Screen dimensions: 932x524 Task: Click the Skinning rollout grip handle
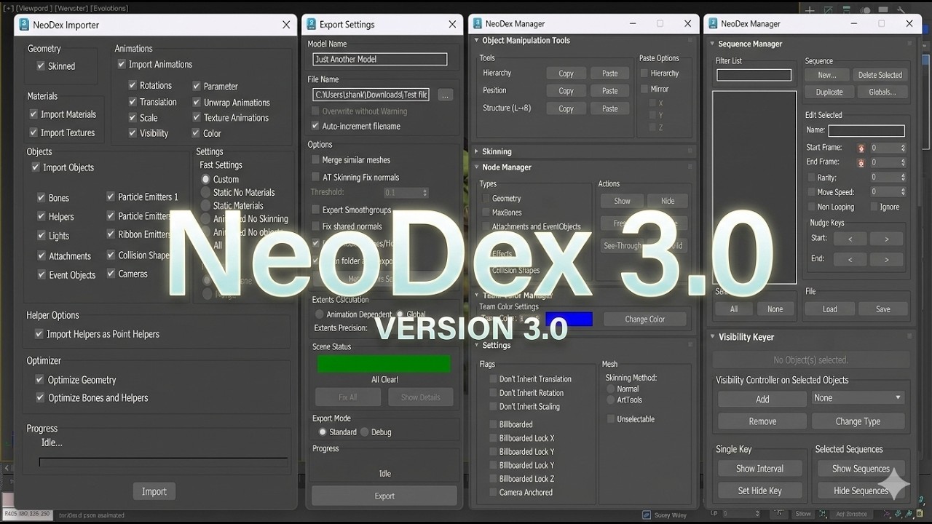690,151
